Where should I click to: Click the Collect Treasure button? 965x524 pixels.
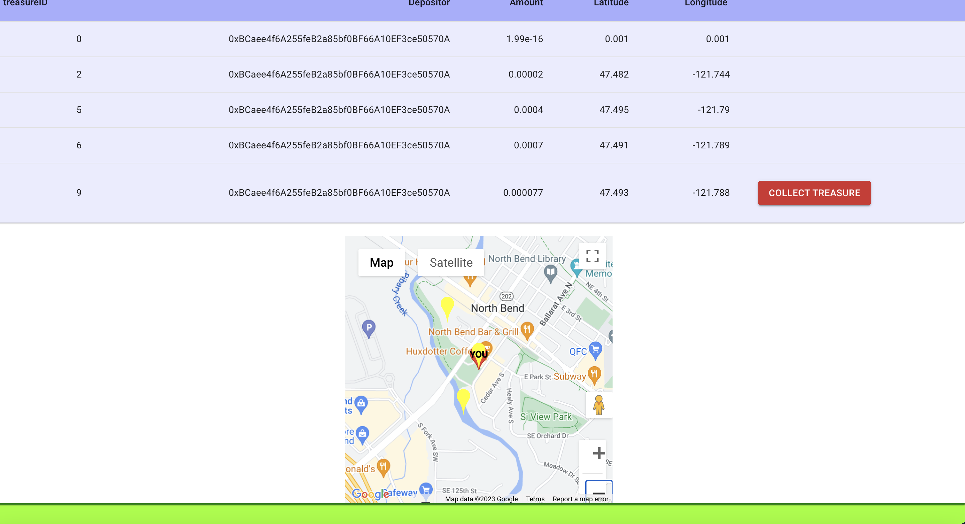814,193
